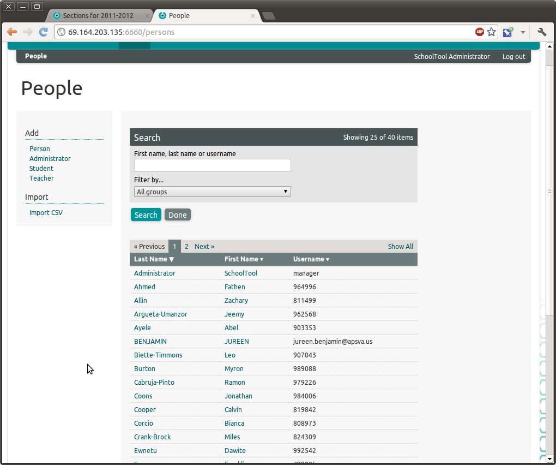
Task: Sort the table by First Name
Action: (244, 259)
